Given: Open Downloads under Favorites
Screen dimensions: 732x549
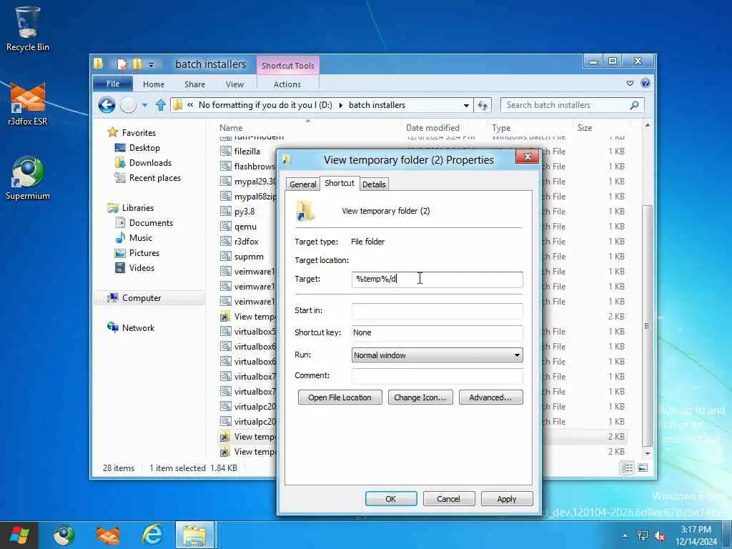Looking at the screenshot, I should coord(150,163).
